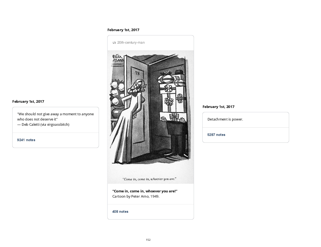Click the reblog icon beside 20th-century-man
This screenshot has width=321, height=247.
[114, 43]
